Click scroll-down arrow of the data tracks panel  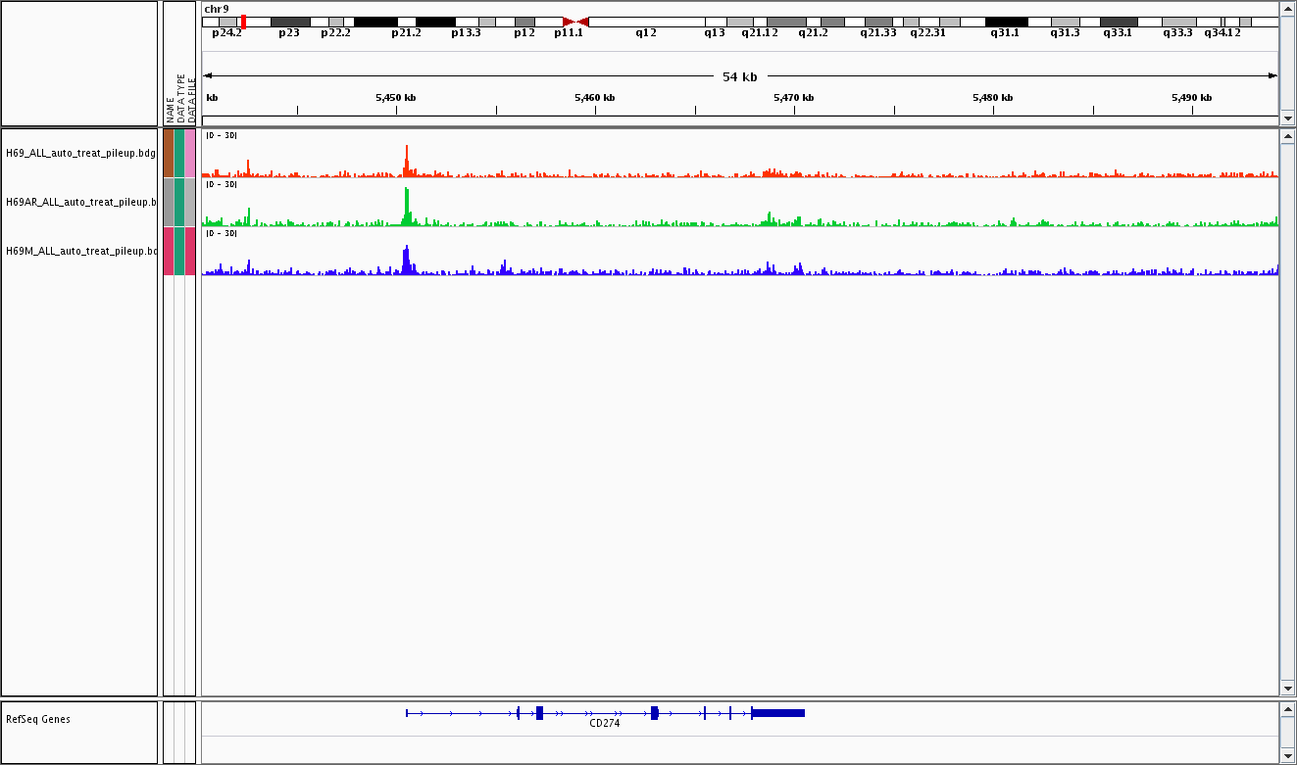click(1287, 689)
